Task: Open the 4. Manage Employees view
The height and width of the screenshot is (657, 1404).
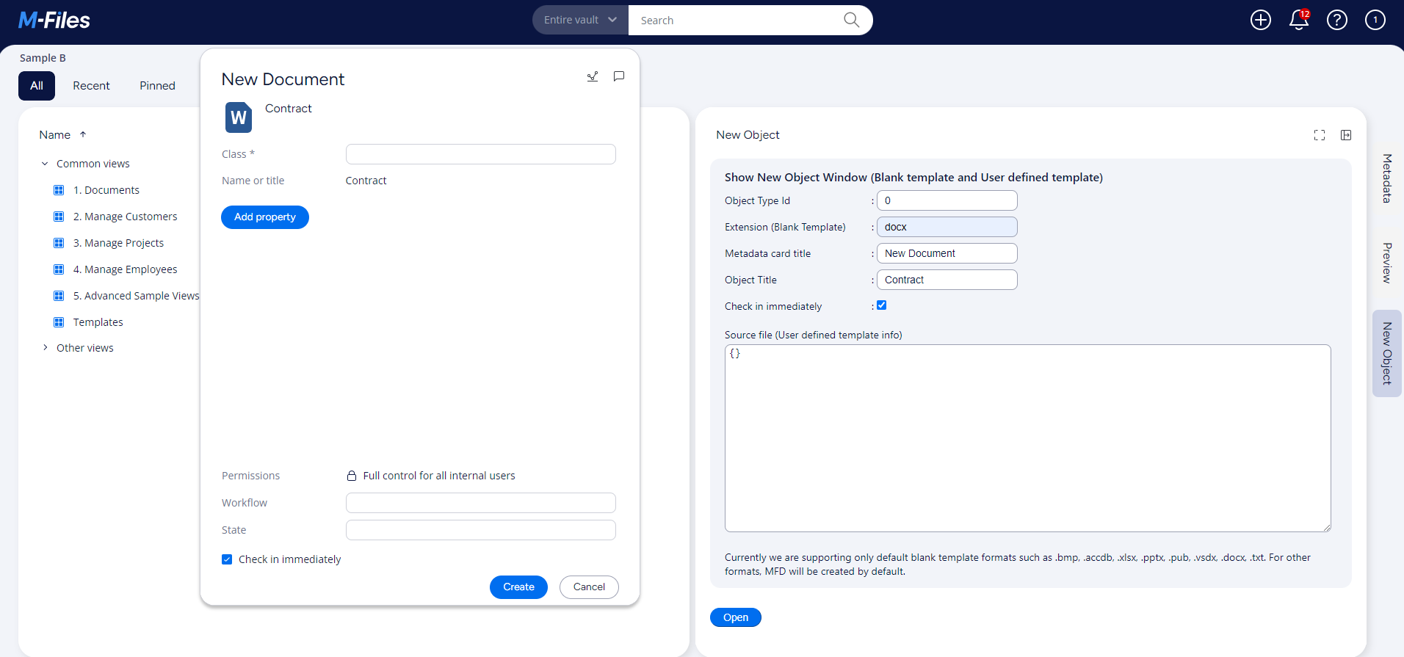Action: (126, 269)
